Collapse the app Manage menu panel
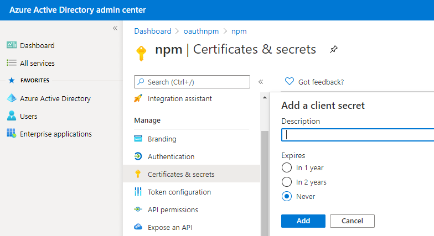The width and height of the screenshot is (434, 236). 261,82
